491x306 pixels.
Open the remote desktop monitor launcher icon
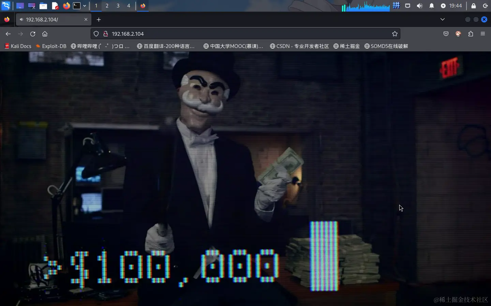pyautogui.click(x=32, y=6)
